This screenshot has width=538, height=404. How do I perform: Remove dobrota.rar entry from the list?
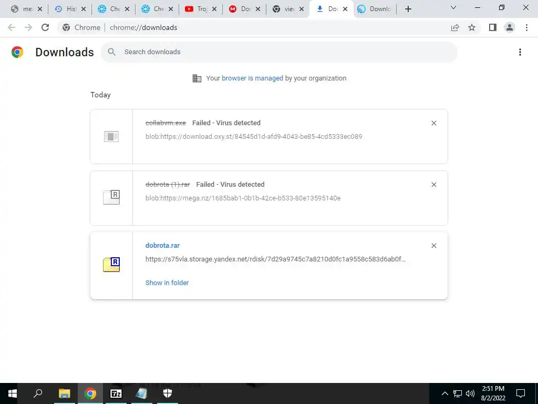[433, 246]
